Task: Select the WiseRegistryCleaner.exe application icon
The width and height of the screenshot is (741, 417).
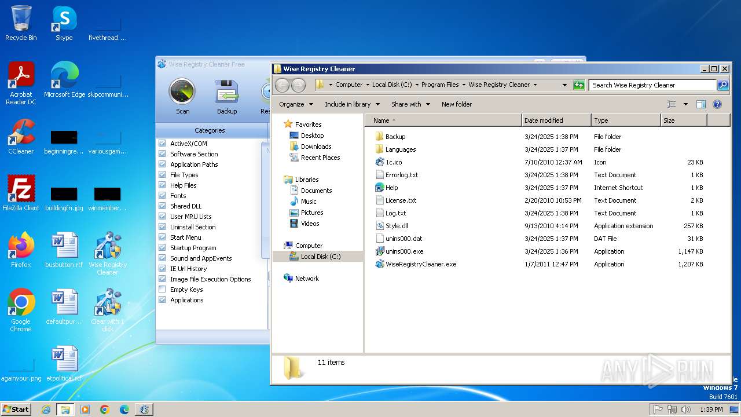Action: point(380,264)
